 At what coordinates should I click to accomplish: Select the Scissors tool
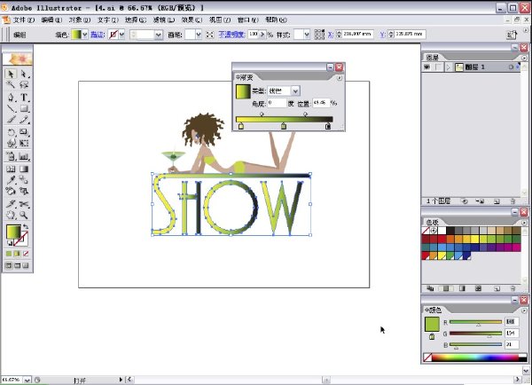pyautogui.click(x=24, y=204)
